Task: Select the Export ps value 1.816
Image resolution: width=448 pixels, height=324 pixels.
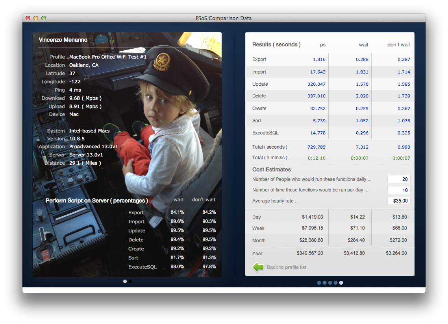Action: point(319,59)
